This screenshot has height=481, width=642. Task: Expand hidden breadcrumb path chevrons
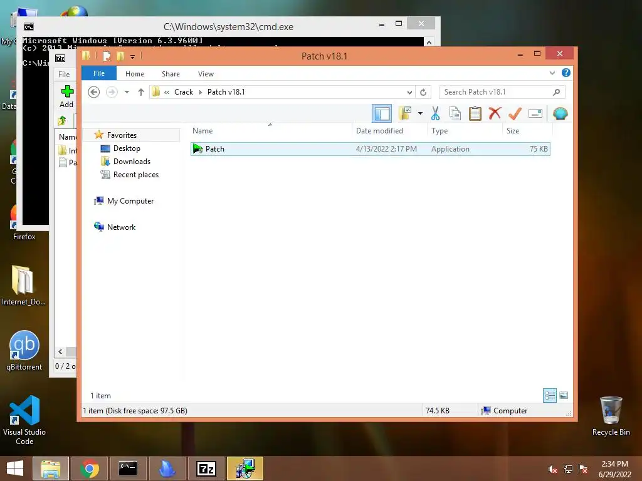click(x=167, y=93)
